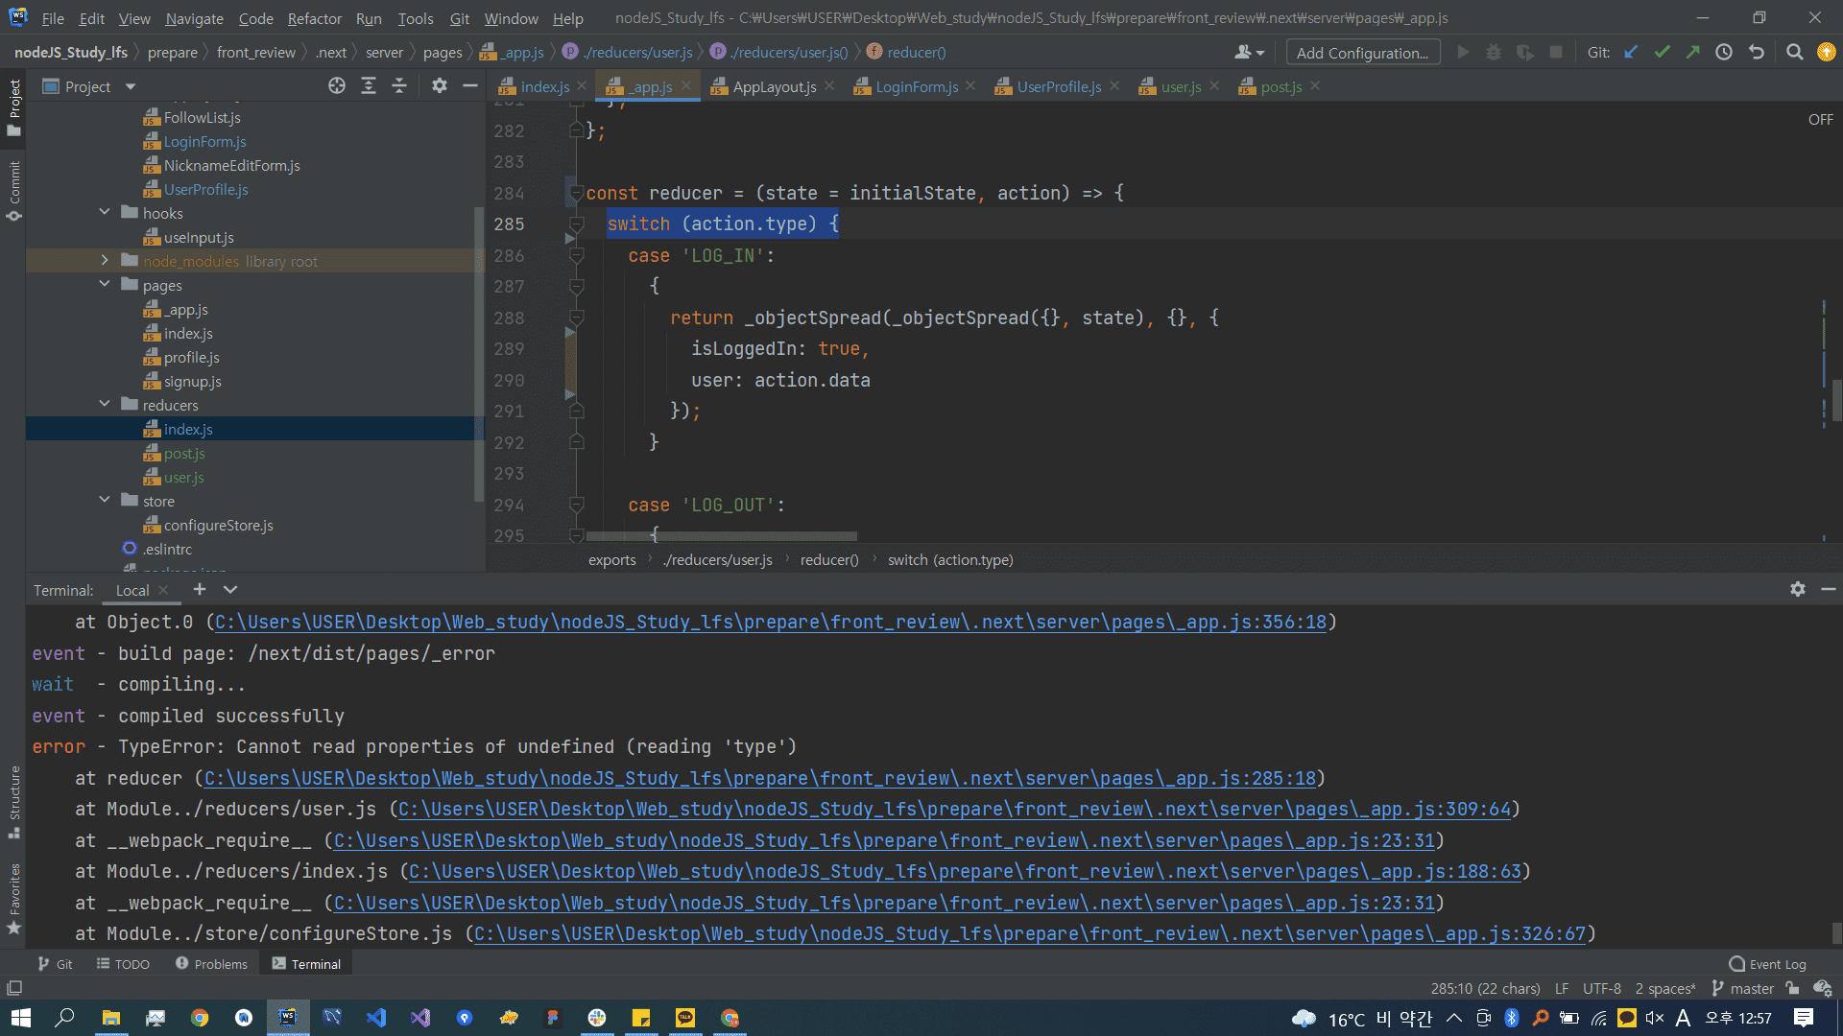
Task: Open the Refactor menu
Action: [x=314, y=18]
